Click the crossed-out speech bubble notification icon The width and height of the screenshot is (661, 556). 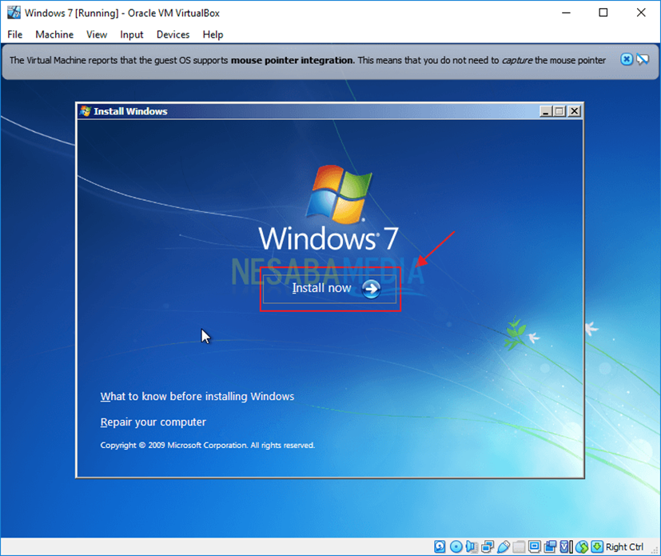click(643, 60)
